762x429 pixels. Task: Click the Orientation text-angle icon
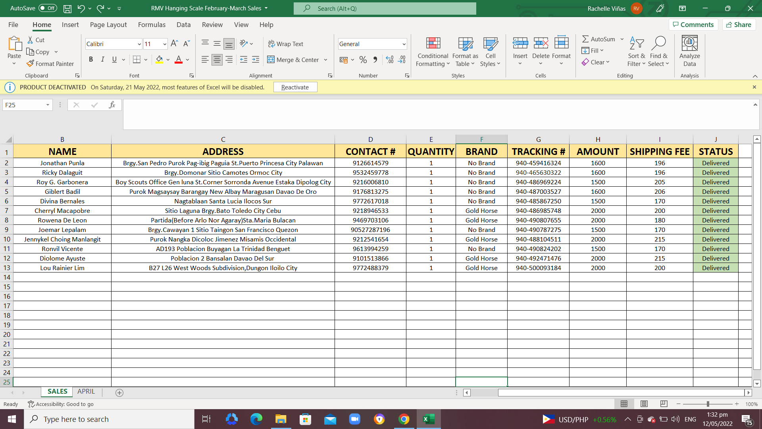coord(244,44)
